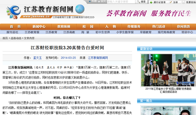Click the blue globe icon beside site title
This screenshot has width=196, height=115.
tap(80, 9)
